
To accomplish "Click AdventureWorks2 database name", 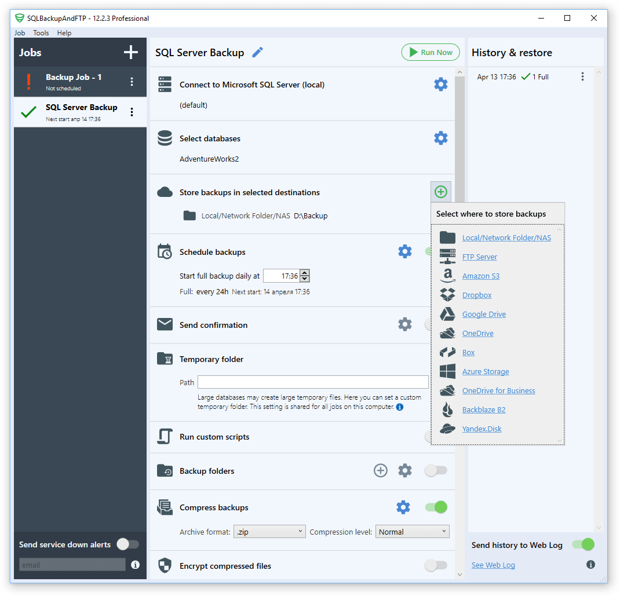I will [x=209, y=159].
